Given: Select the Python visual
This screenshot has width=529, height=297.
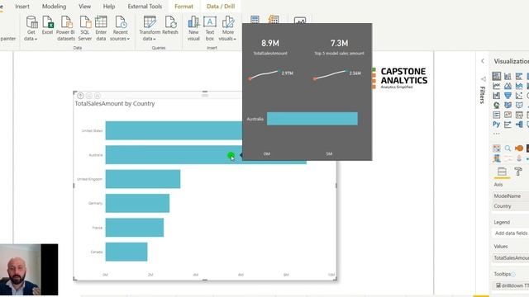Looking at the screenshot, I should point(496,125).
